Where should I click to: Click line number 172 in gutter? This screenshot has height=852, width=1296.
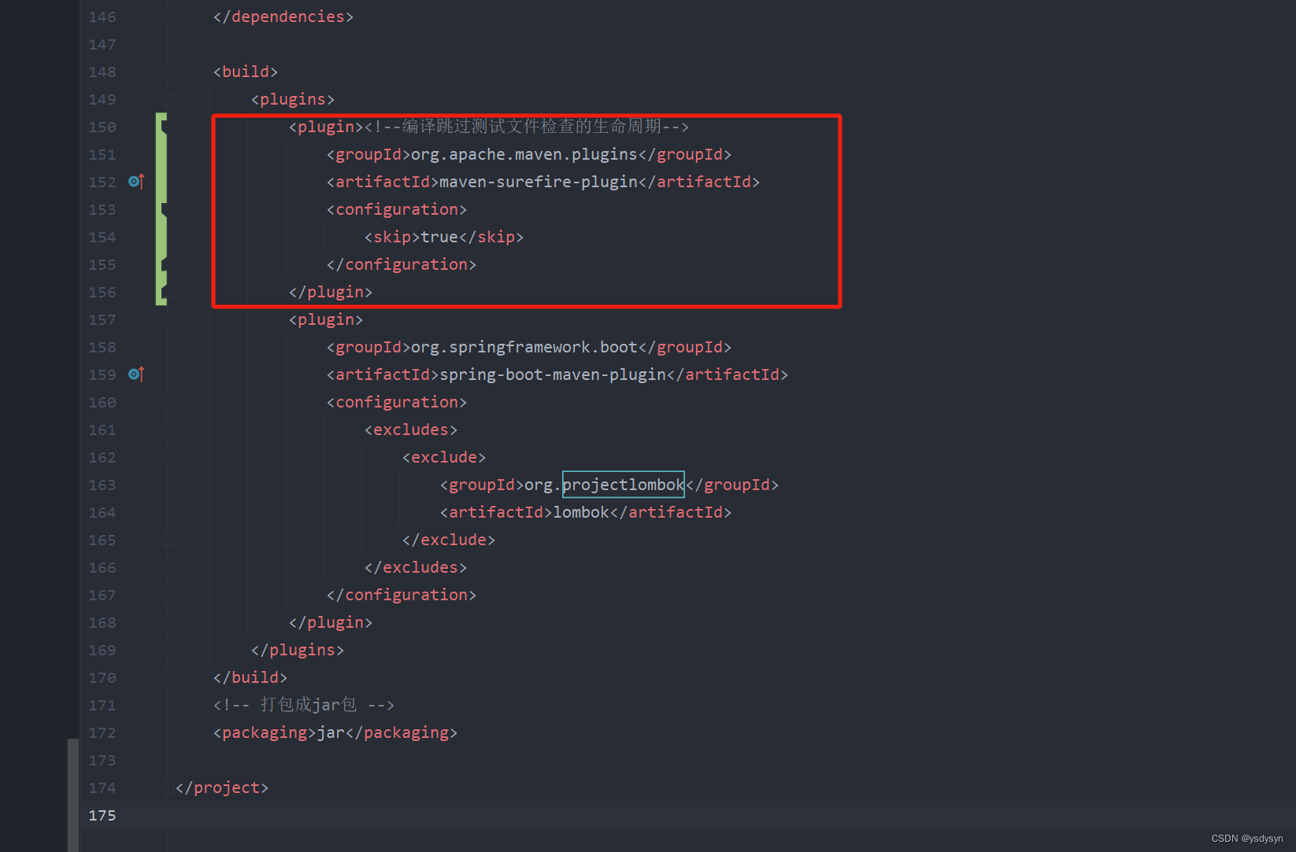coord(102,732)
